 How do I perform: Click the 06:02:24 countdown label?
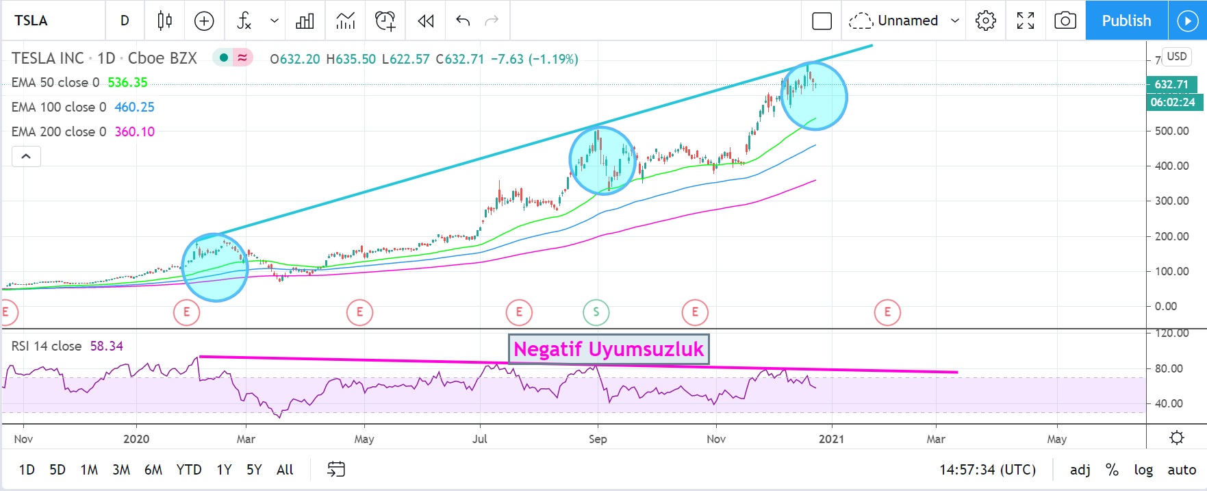coord(1173,102)
